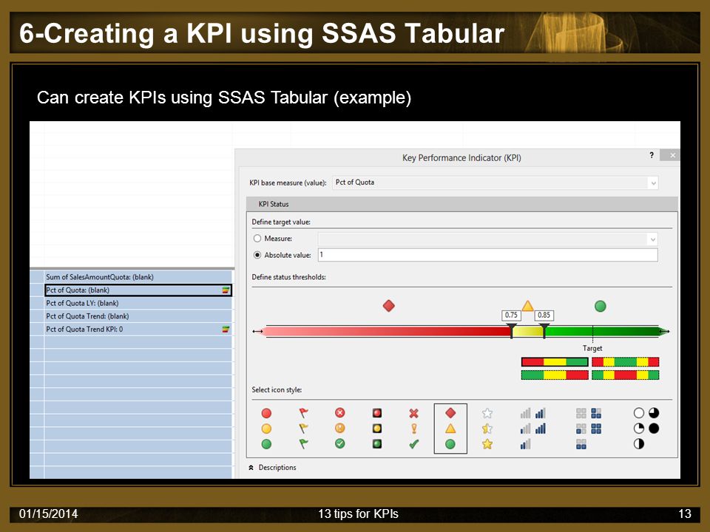Click the red diamond above the threshold bar

click(388, 306)
